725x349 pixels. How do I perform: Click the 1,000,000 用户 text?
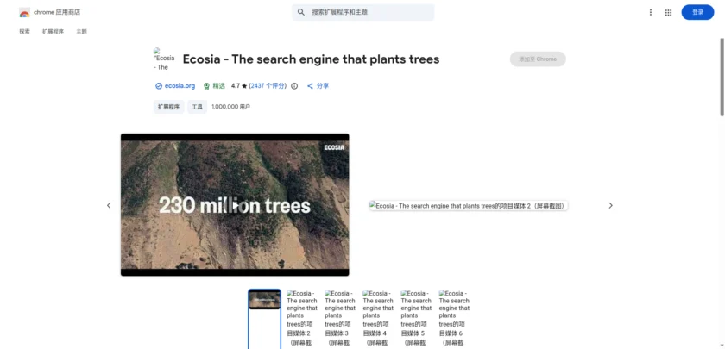tap(230, 107)
